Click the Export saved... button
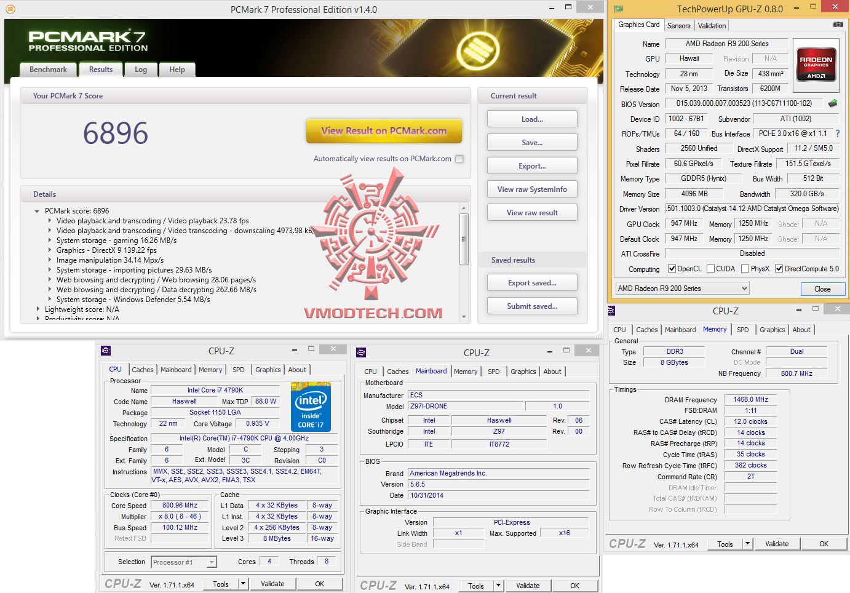 click(x=532, y=283)
